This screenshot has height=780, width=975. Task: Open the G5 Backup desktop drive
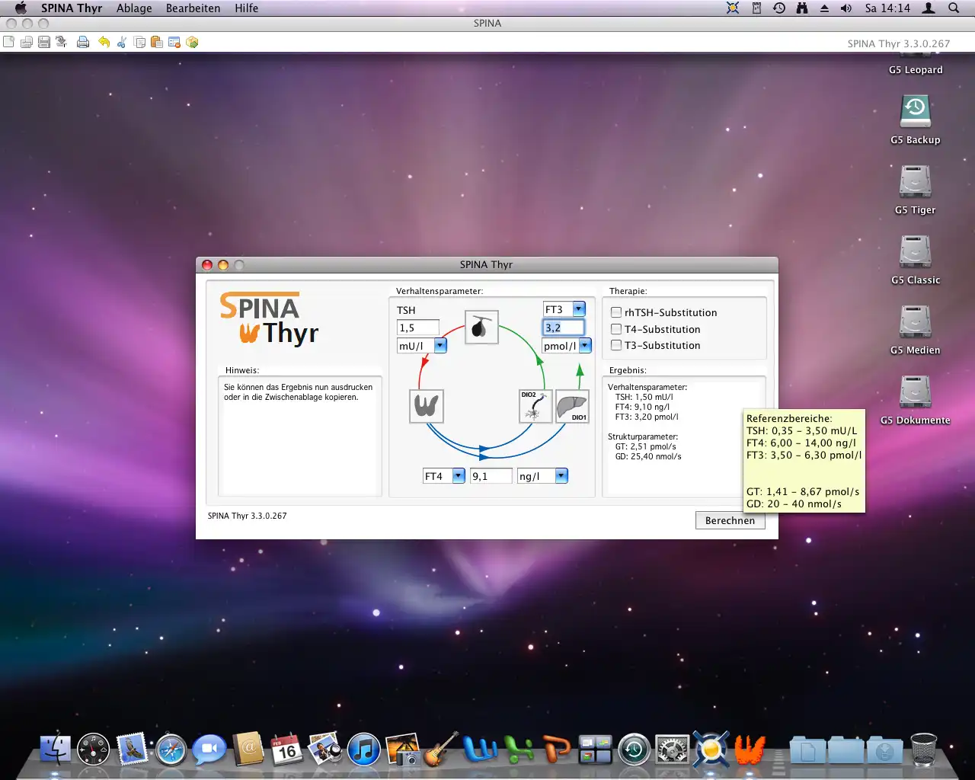(916, 120)
